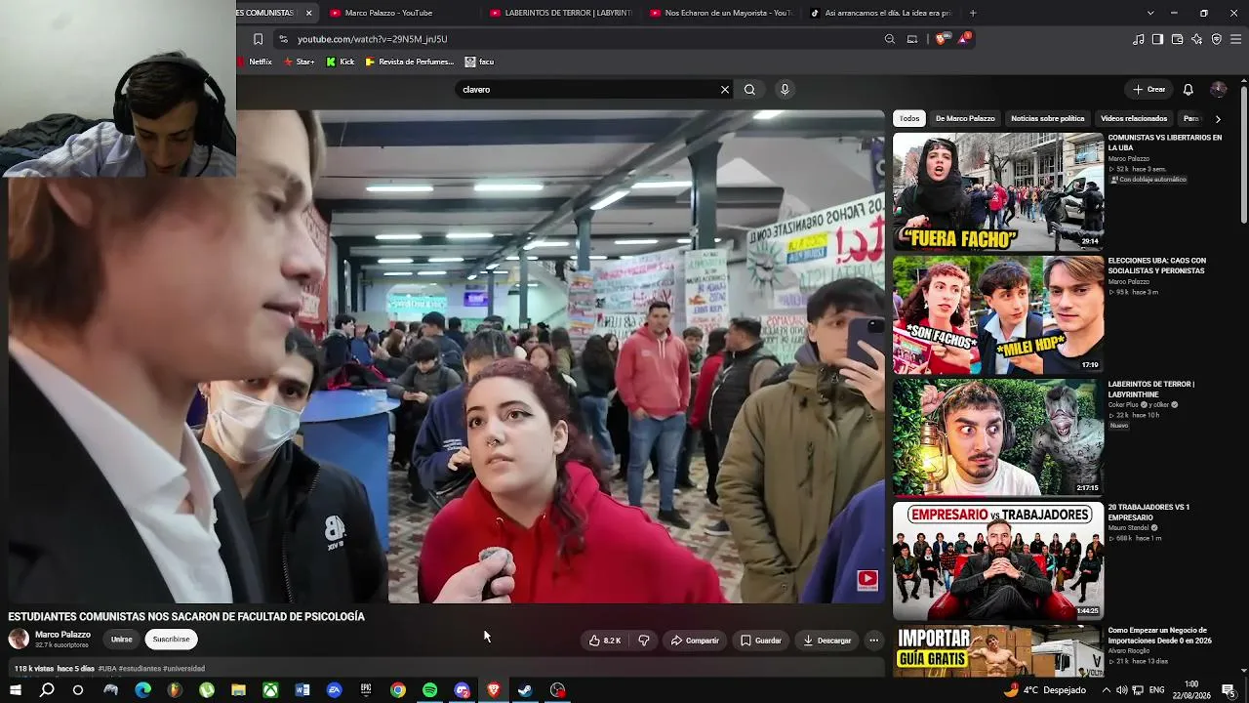This screenshot has height=703, width=1249.
Task: Switch to Nos Echaron de un Mayorista tab
Action: tap(720, 13)
